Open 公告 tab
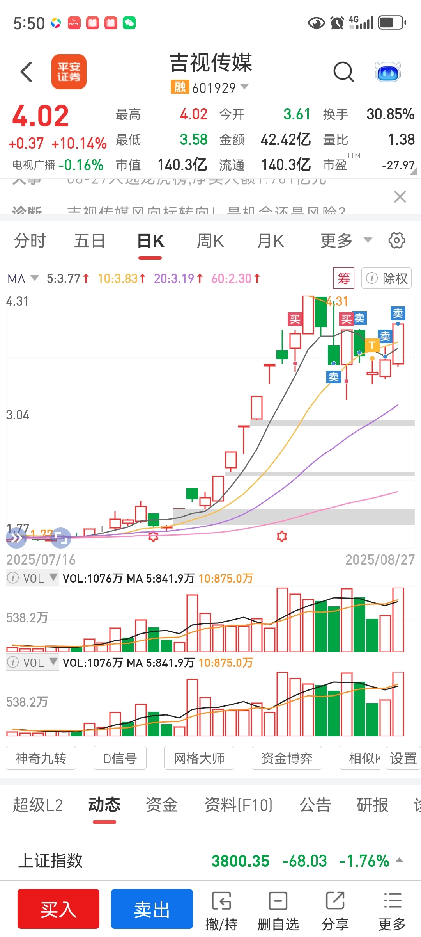The image size is (421, 937). [x=315, y=805]
